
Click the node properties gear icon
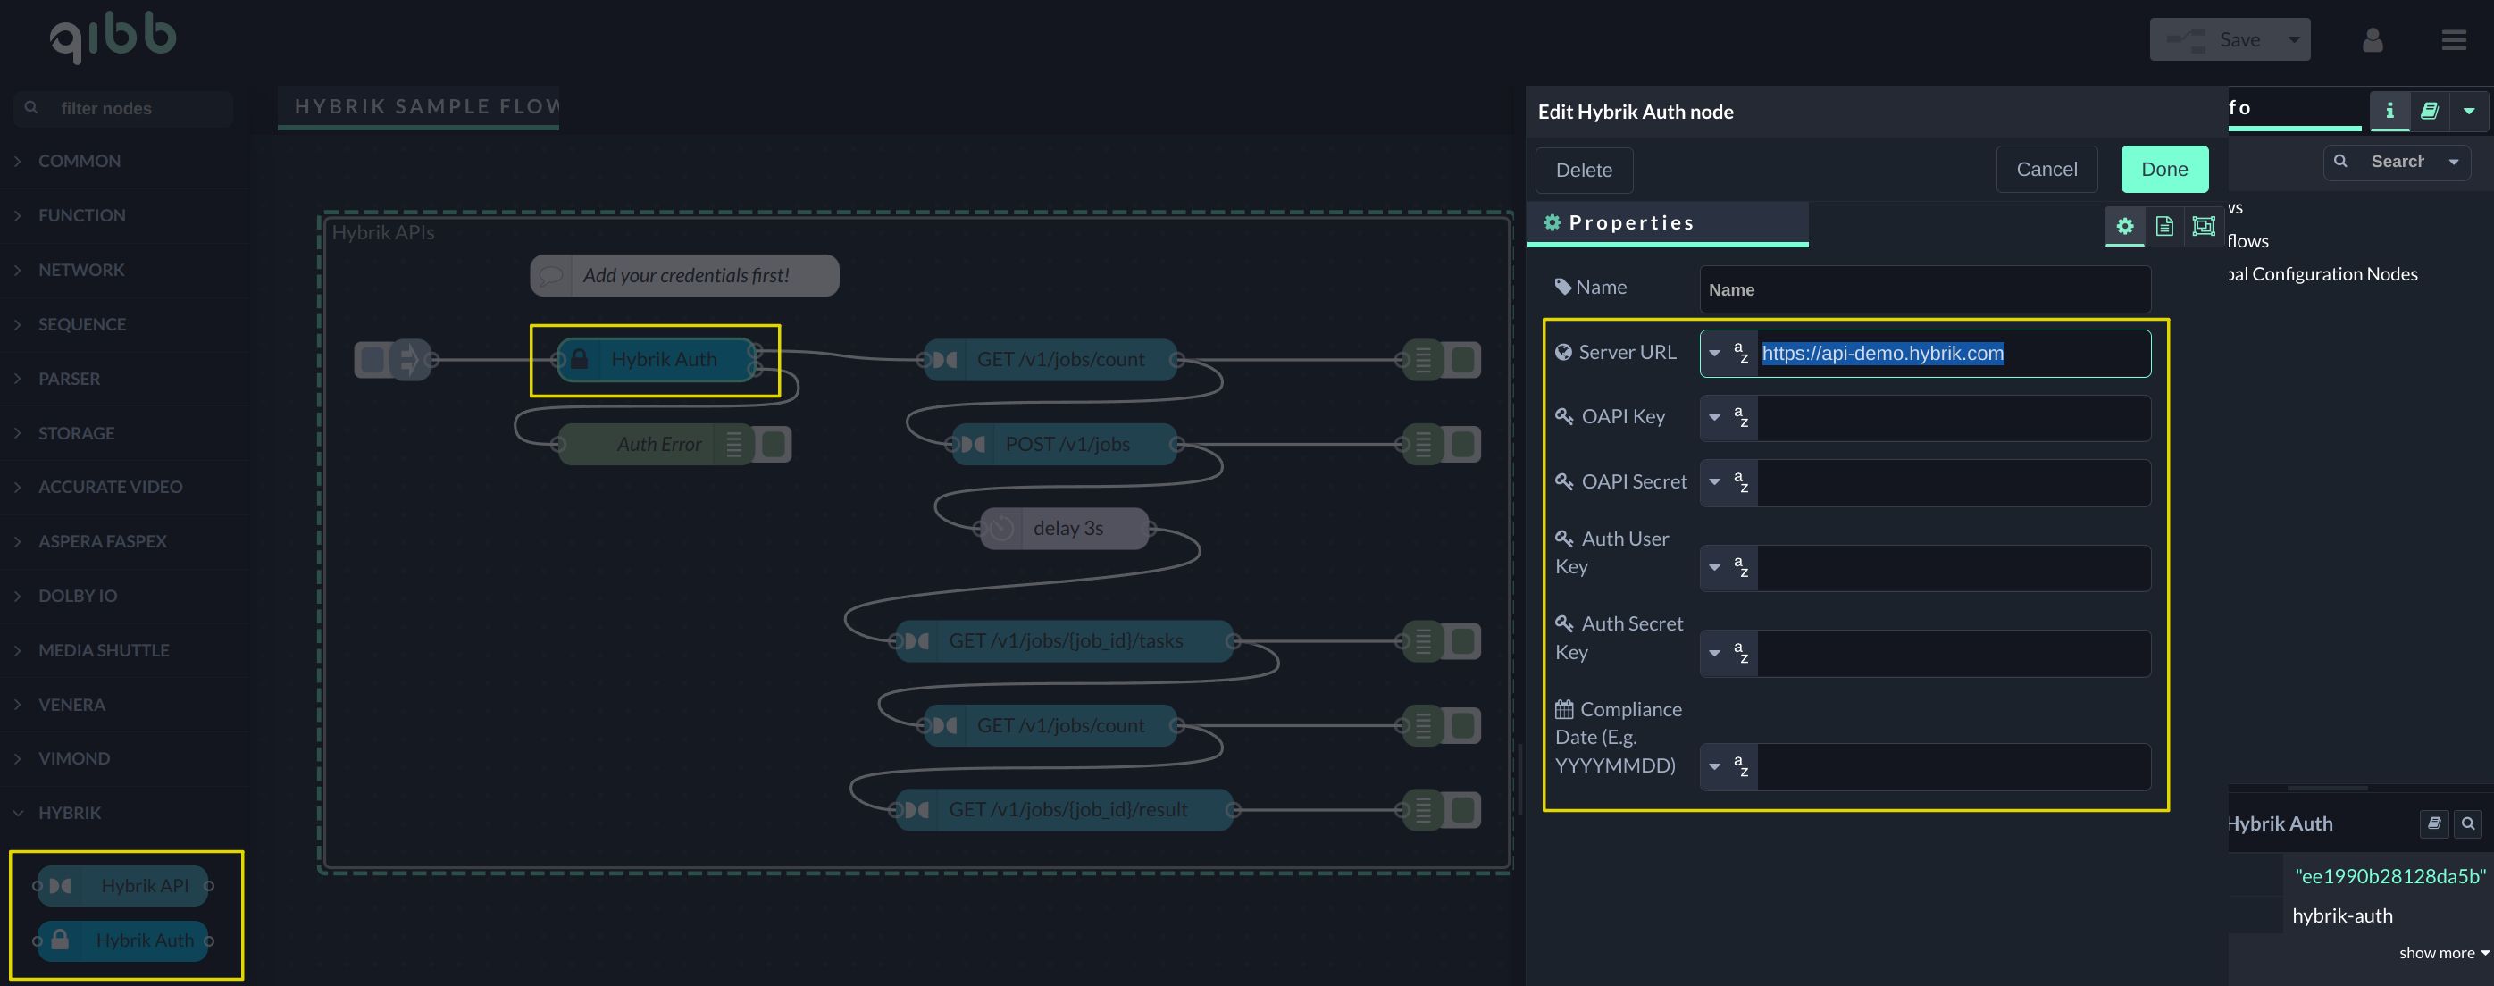2124,225
